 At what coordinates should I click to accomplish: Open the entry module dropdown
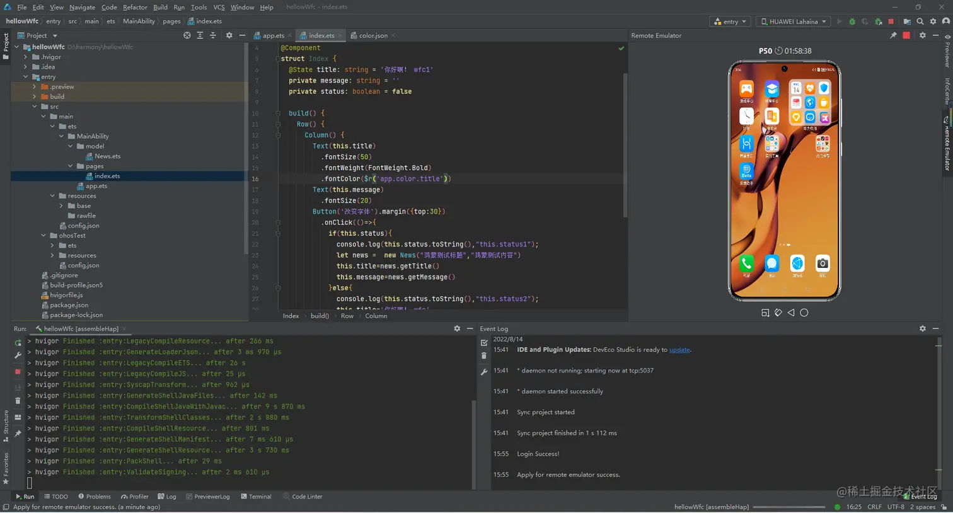730,21
